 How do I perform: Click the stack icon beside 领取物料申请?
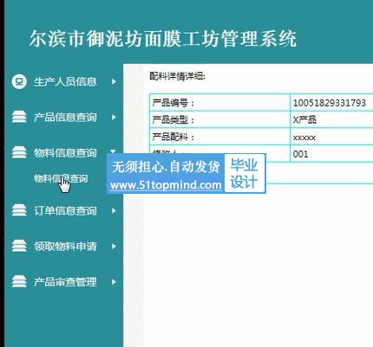coord(19,246)
